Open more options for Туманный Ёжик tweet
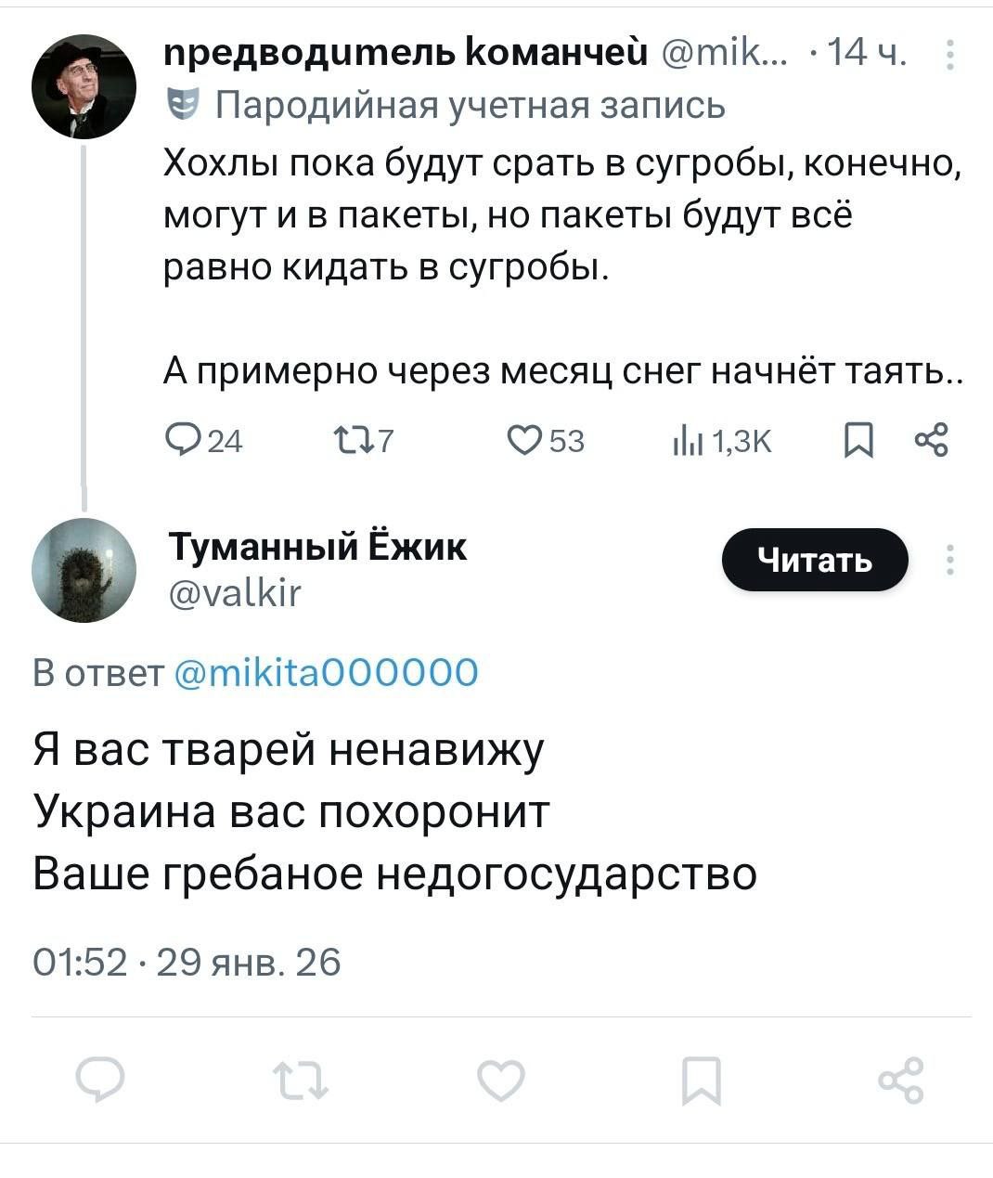 [949, 561]
